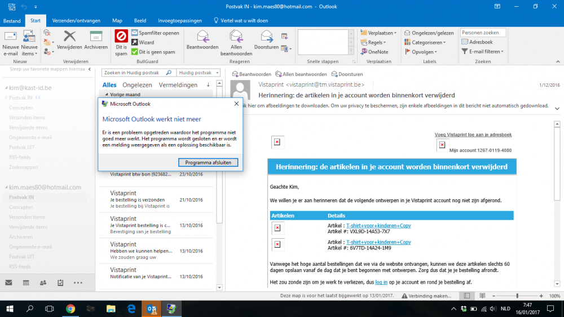Filter the message list by Ongelezen
This screenshot has height=317, width=564.
(x=137, y=85)
